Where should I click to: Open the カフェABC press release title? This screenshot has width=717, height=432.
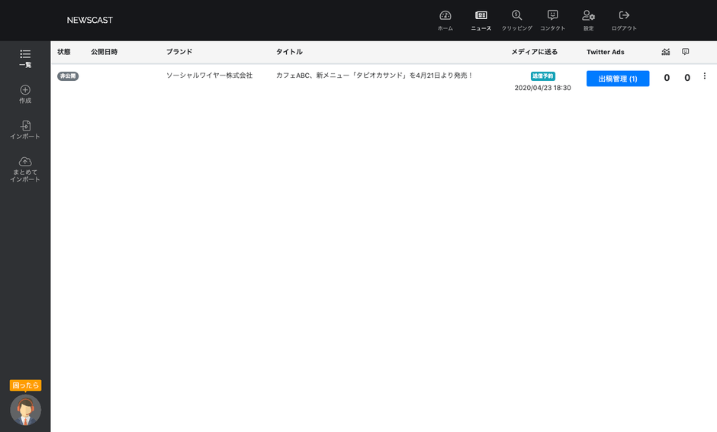point(375,76)
